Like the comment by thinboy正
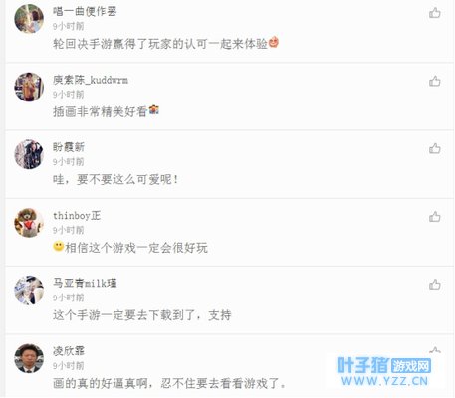 click(435, 217)
